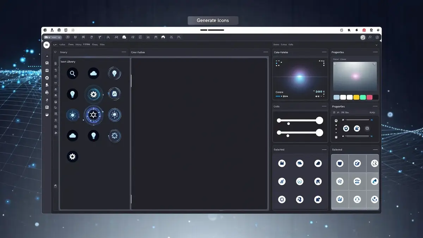Pick the light blue color swatch
Screen dimensions: 423x238
(x=337, y=97)
